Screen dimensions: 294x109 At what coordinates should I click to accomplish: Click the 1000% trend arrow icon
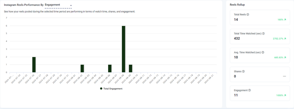pos(285,95)
